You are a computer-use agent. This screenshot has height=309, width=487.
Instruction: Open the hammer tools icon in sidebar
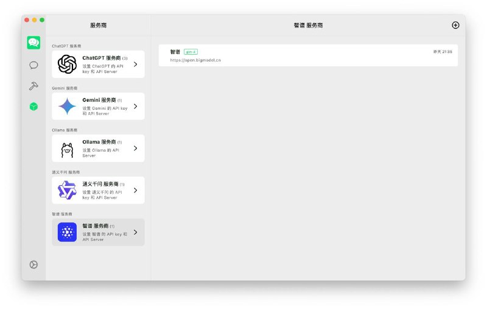(33, 86)
